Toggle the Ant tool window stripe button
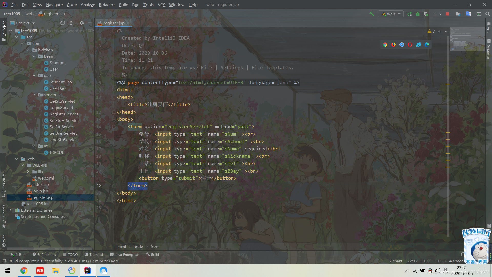The image size is (492, 277). point(489,27)
